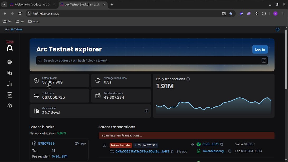Copy address 0x70...2041
Image resolution: width=288 pixels, height=162 pixels.
222,144
